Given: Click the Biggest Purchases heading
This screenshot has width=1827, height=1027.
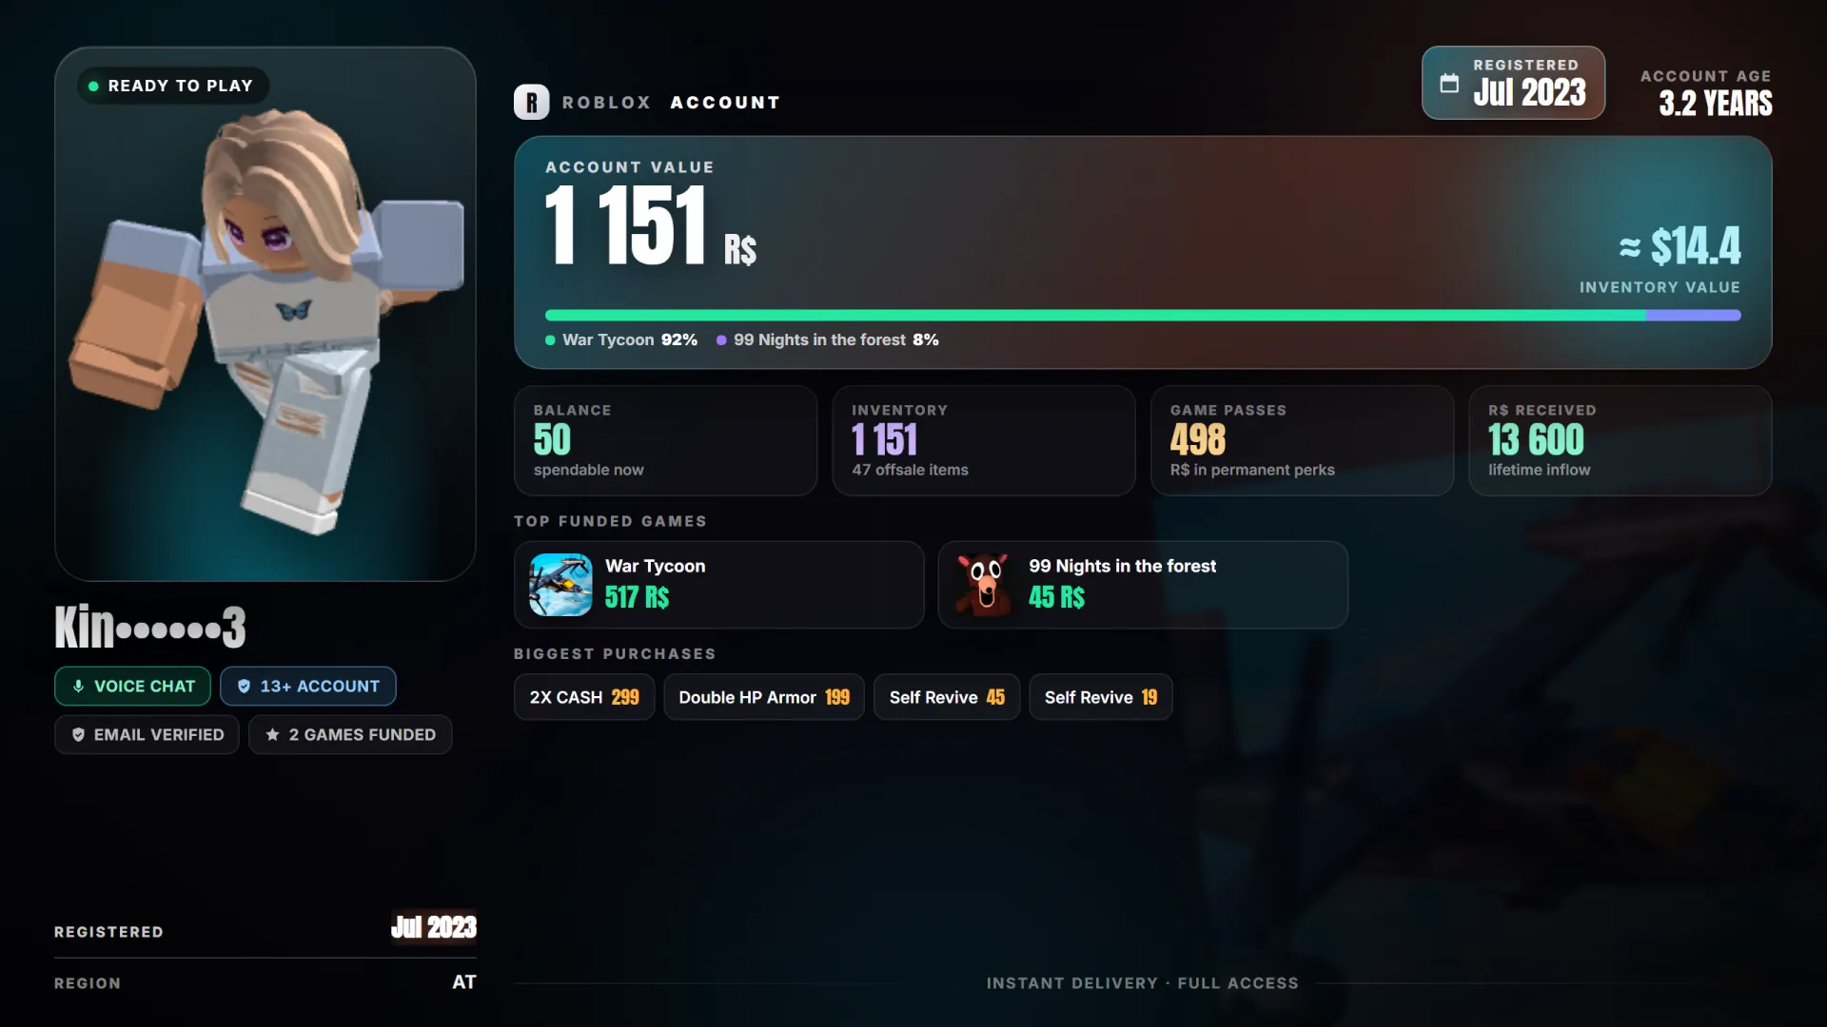Looking at the screenshot, I should point(615,654).
